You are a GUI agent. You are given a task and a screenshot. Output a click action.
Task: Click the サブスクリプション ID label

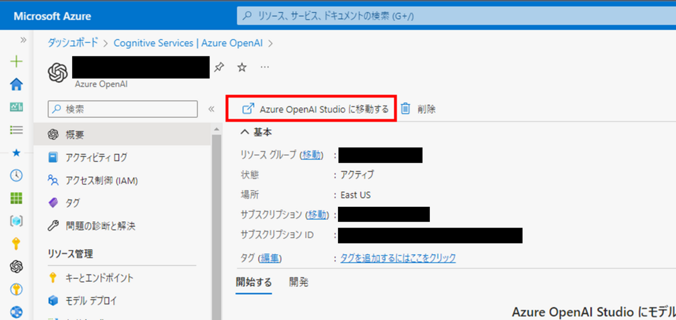(277, 235)
